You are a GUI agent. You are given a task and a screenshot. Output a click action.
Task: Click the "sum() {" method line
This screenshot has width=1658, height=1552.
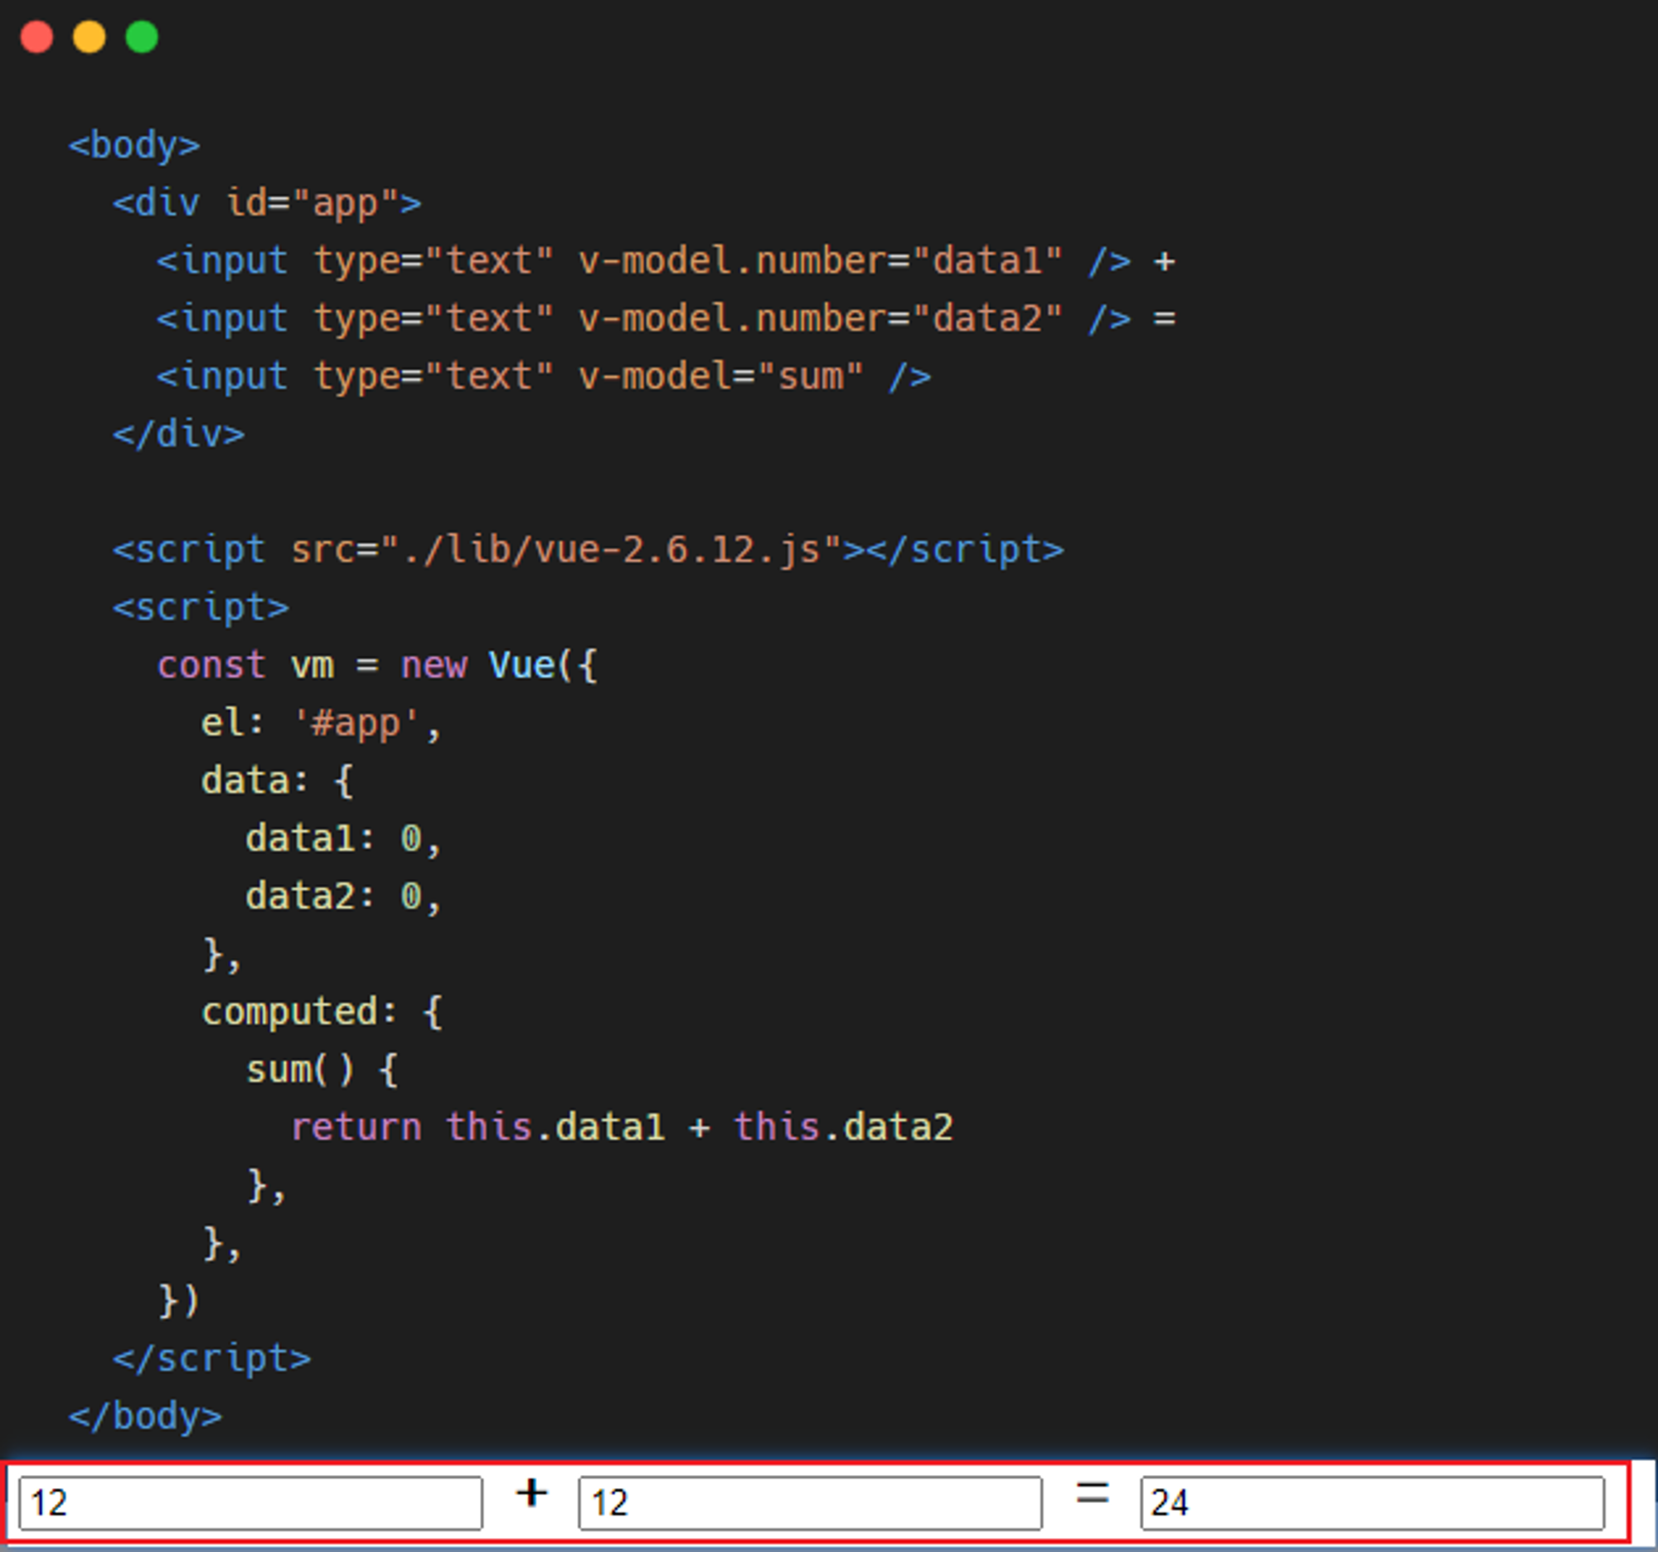point(322,1070)
